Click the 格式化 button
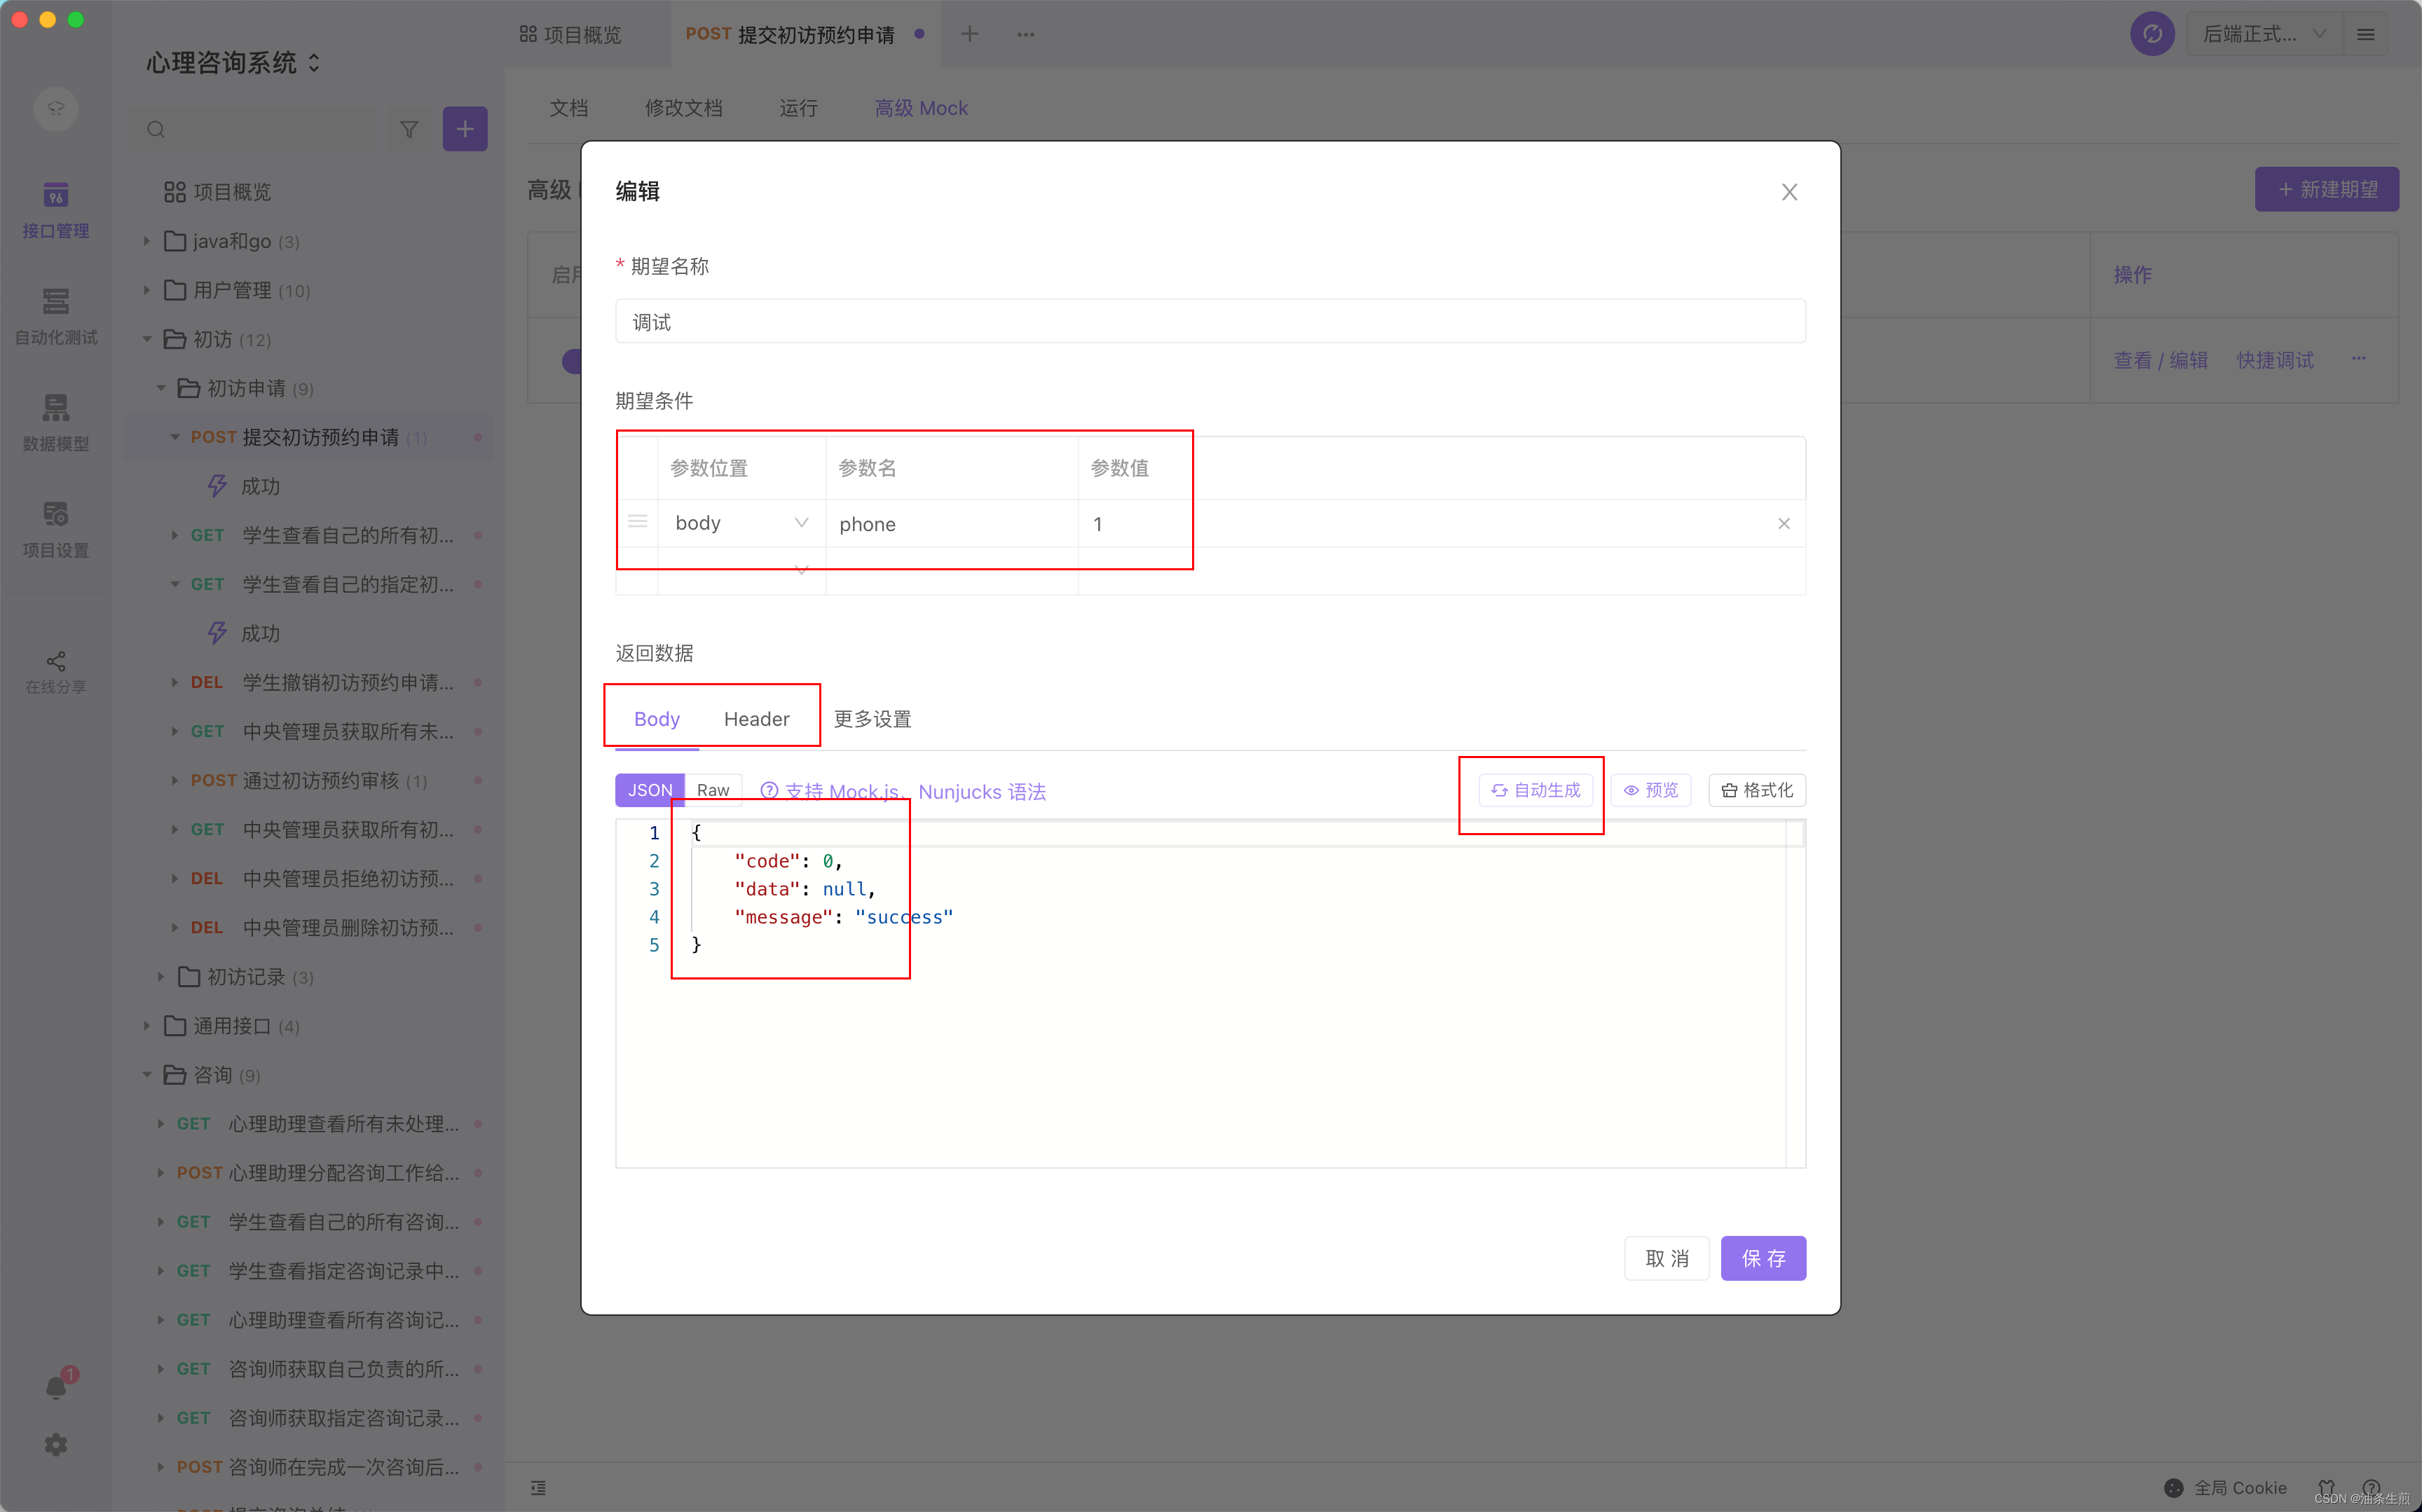 [1757, 790]
